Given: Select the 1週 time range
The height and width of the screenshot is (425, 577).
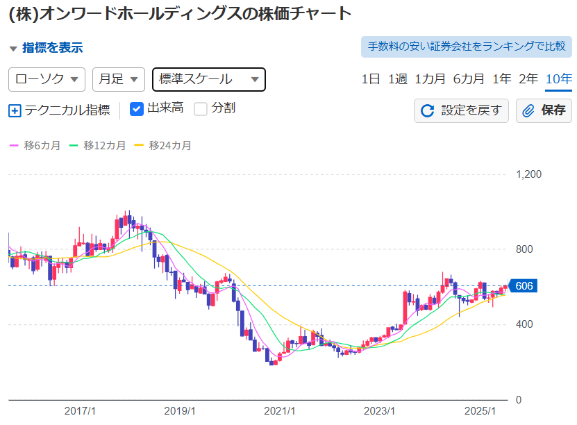Looking at the screenshot, I should [x=398, y=78].
